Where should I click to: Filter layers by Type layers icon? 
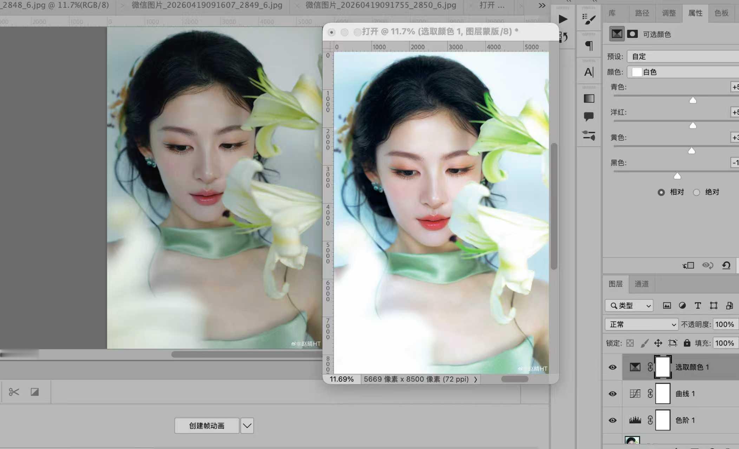(698, 306)
